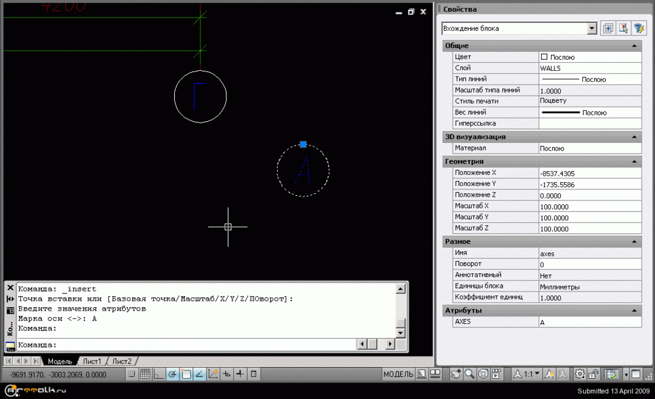Image resolution: width=655 pixels, height=399 pixels.
Task: Click up arrow of command history scrollbar
Action: click(401, 289)
